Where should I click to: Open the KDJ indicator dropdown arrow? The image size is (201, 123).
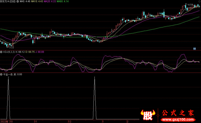(x=2, y=52)
